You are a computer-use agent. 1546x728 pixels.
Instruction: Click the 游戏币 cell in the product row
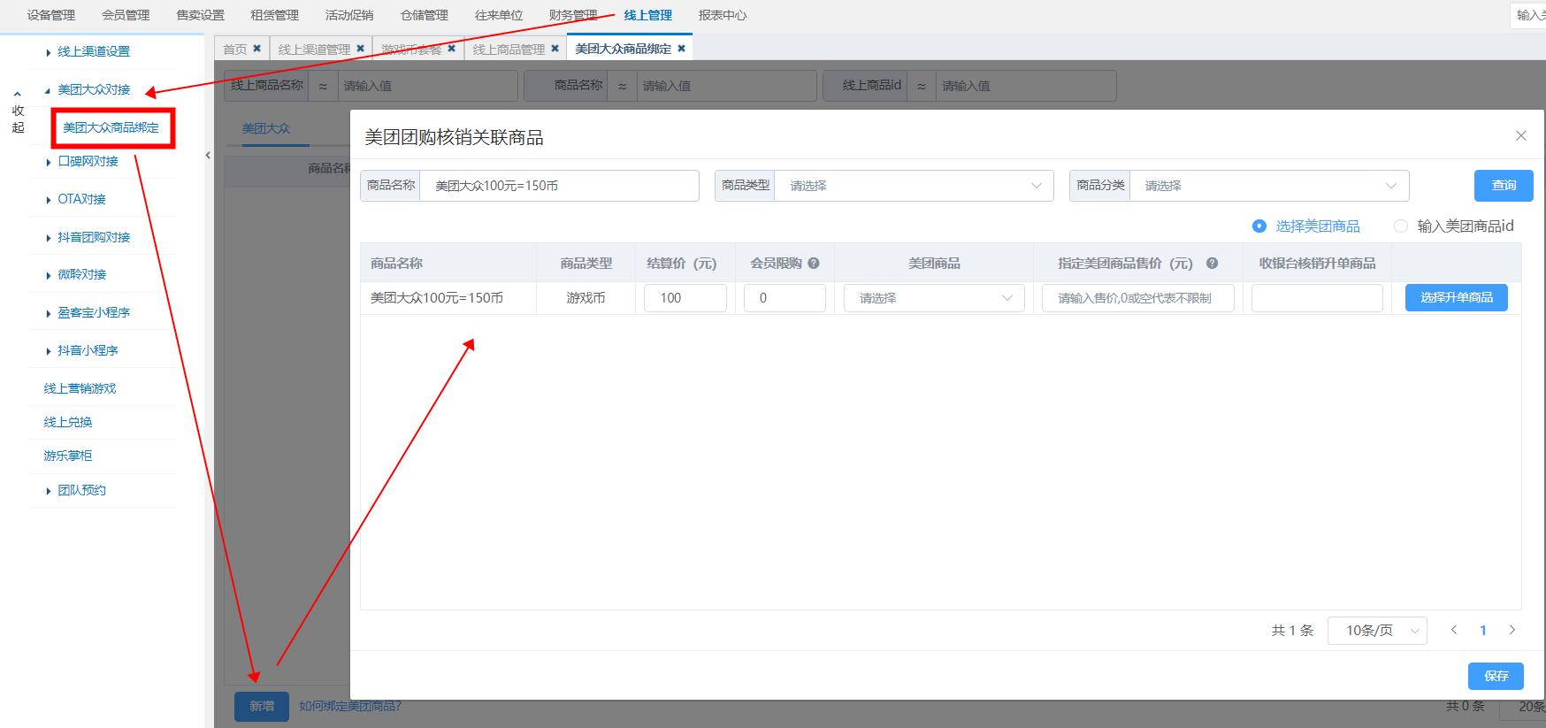(585, 298)
